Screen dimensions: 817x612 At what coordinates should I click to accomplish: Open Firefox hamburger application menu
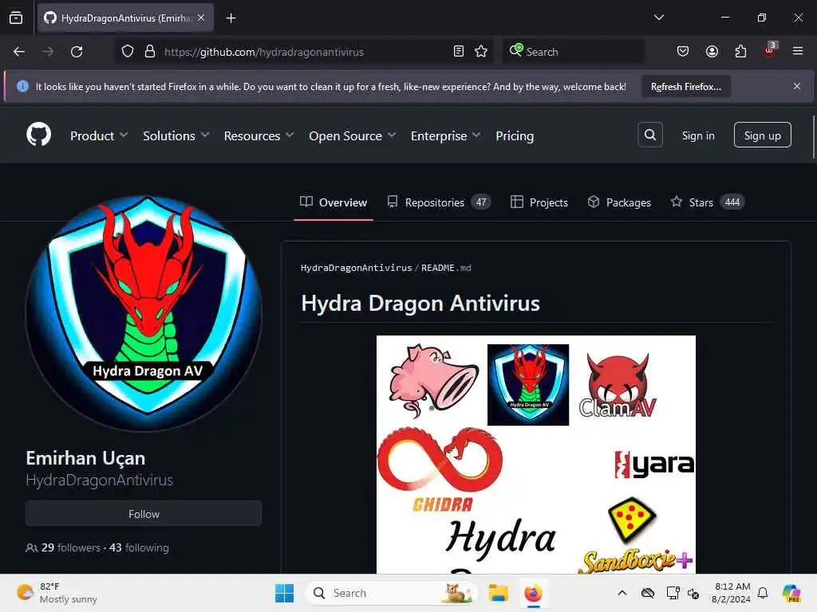click(798, 52)
